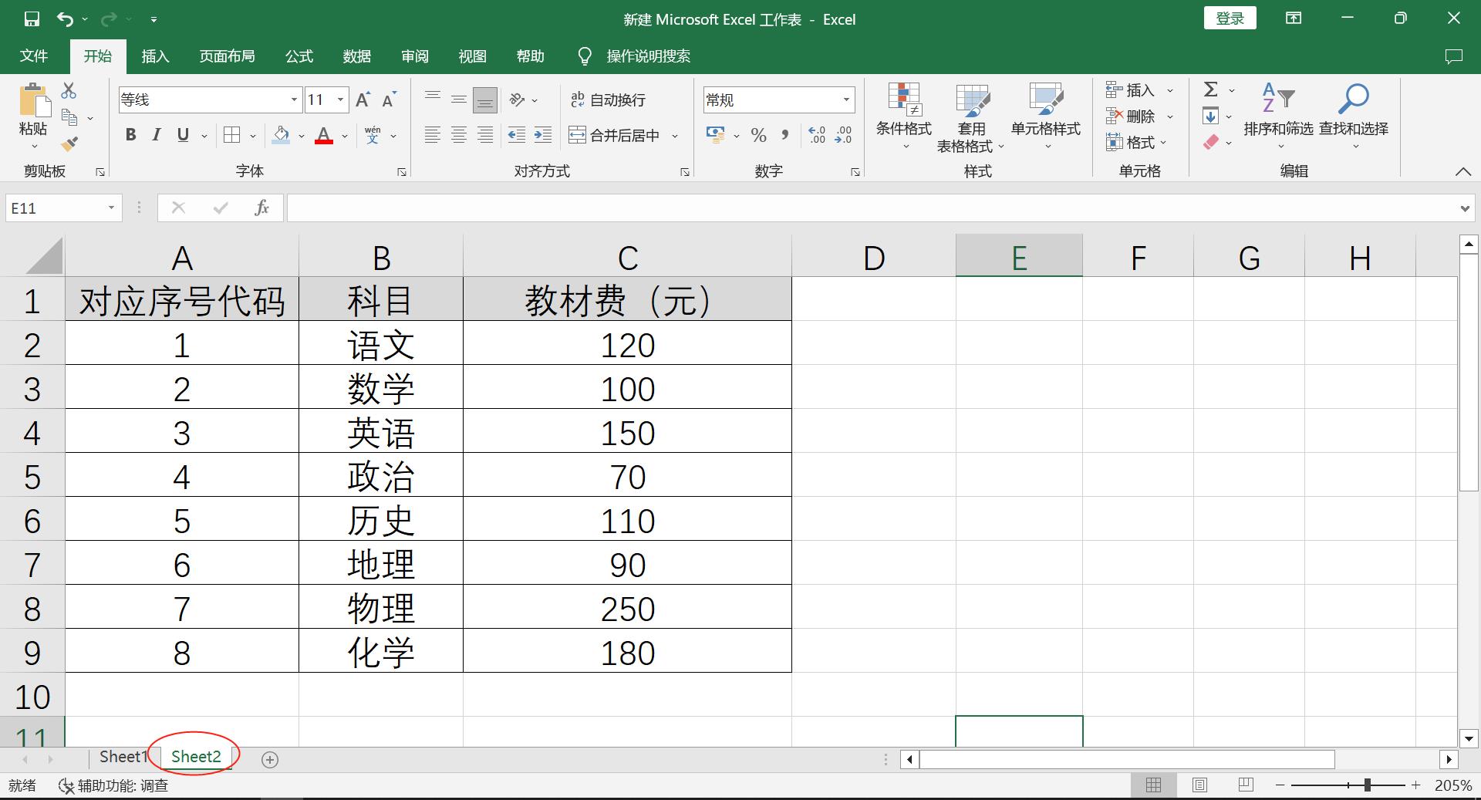Toggle Italic formatting

(x=157, y=135)
